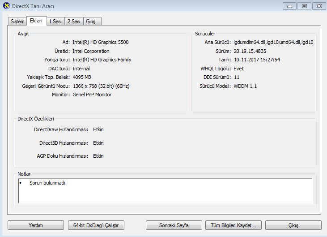This screenshot has height=237, width=327.
Task: Click the '4095 MB' memory value
Action: (82, 77)
